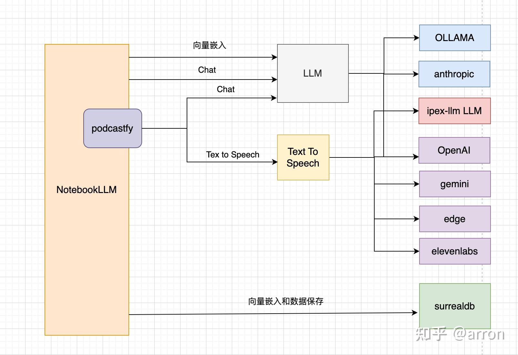Click the lower Chat arrow label

(226, 89)
